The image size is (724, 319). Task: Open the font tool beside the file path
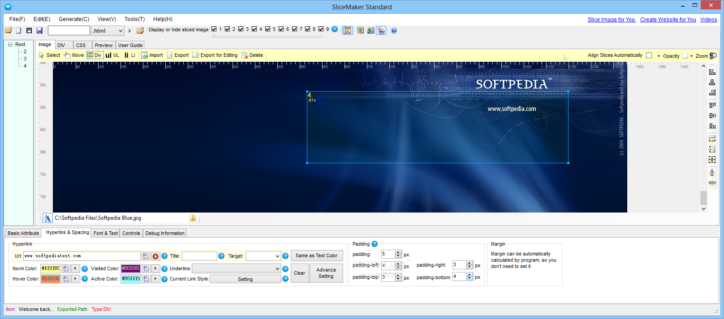click(47, 218)
